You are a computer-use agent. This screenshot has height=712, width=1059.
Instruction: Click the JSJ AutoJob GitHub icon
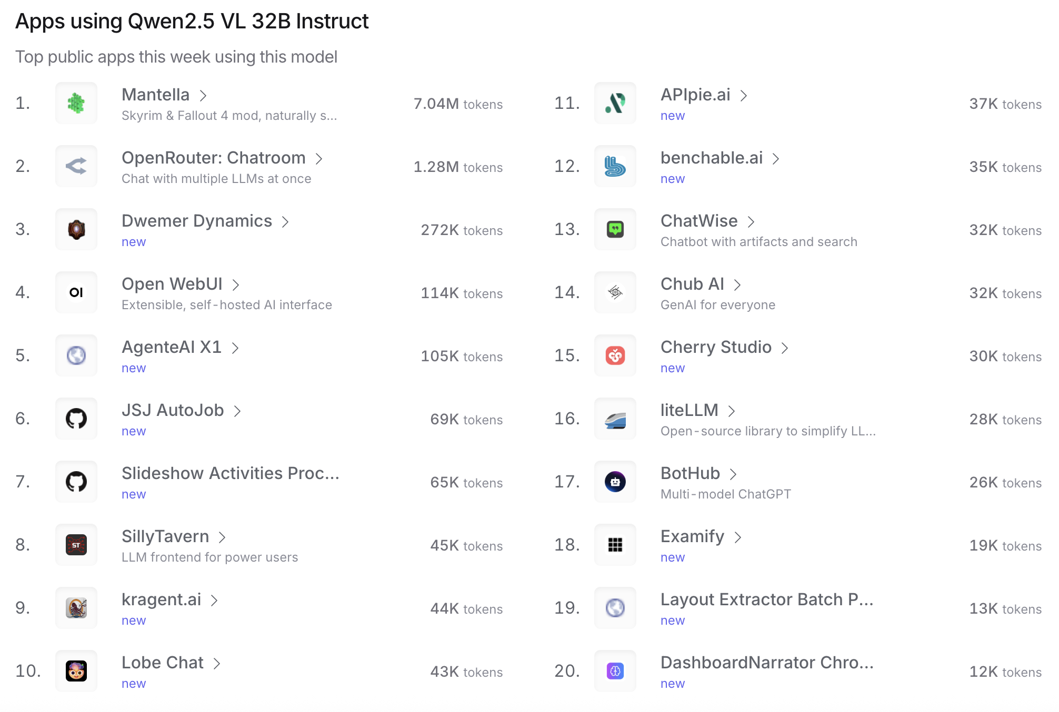[x=76, y=419]
